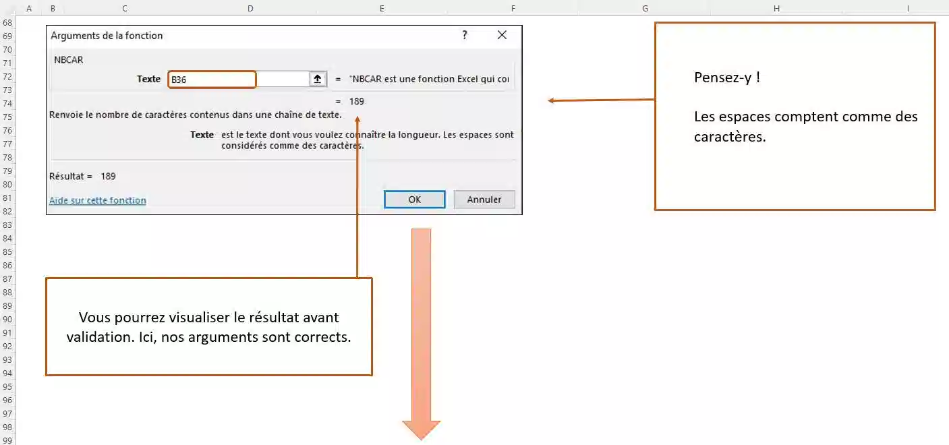Select row 84 header

(7, 238)
